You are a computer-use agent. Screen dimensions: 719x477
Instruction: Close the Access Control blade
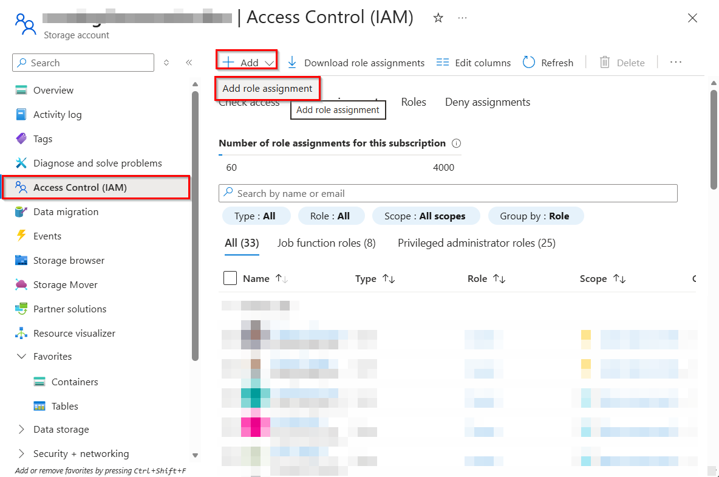click(x=692, y=18)
